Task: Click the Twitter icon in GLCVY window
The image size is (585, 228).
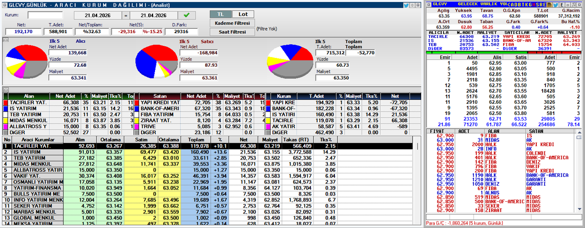Action: [x=556, y=4]
